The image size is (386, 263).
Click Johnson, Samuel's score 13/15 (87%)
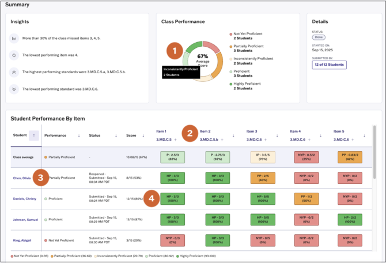pos(134,220)
